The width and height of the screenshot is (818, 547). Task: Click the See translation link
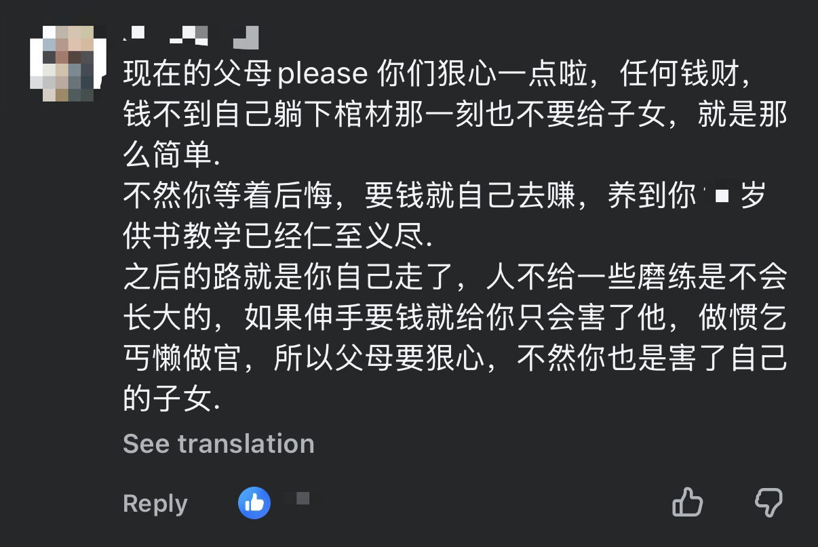218,443
